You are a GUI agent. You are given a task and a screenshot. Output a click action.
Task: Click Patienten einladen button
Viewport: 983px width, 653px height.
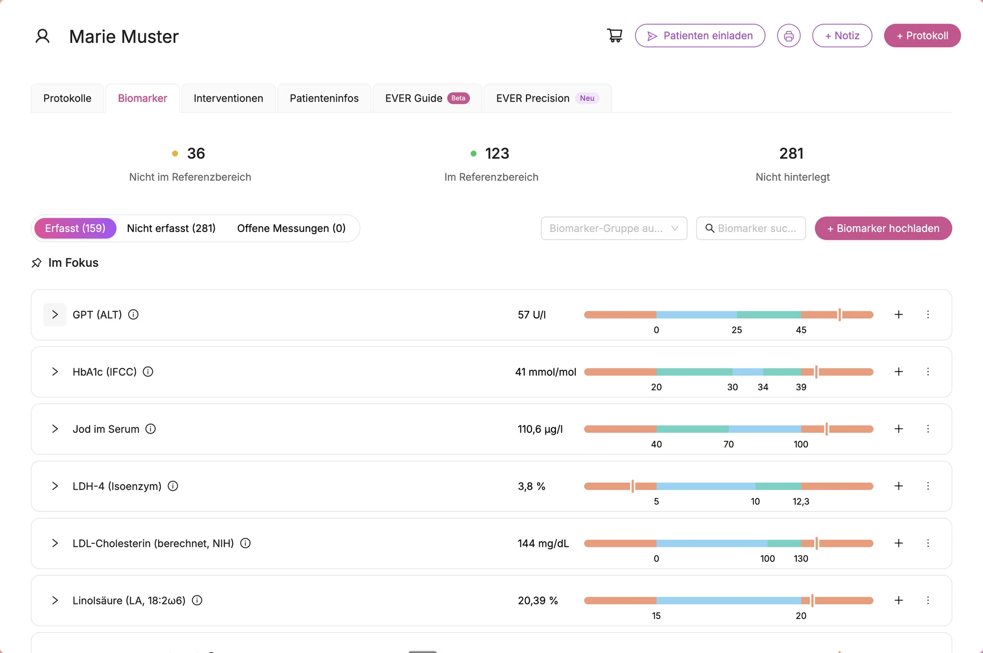tap(700, 36)
